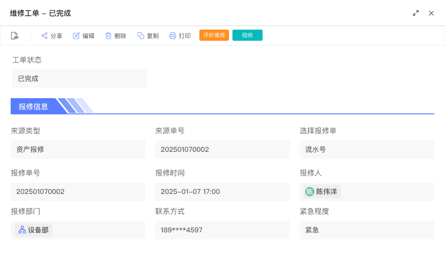Screen dimensions: 445x256
Task: Click the share icon in toolbar
Action: (x=44, y=36)
